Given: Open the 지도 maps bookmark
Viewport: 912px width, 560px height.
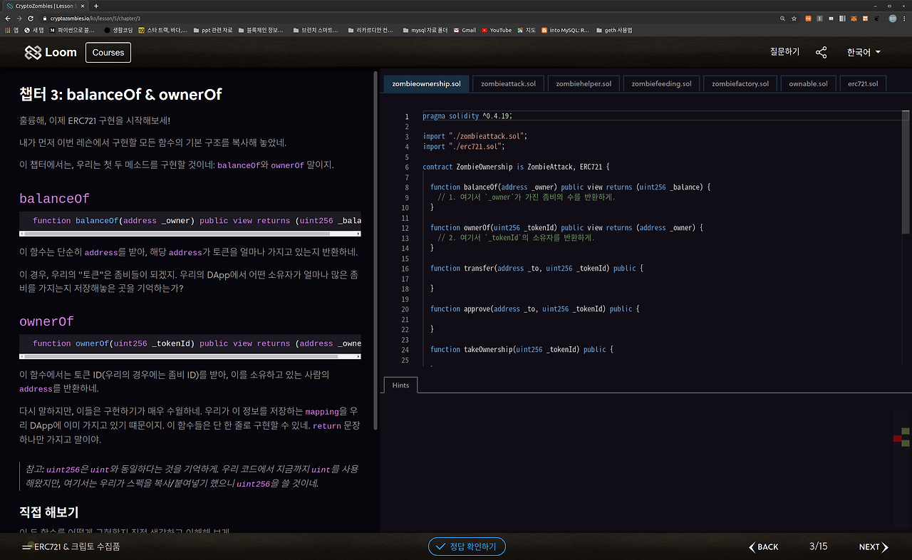Looking at the screenshot, I should 527,30.
